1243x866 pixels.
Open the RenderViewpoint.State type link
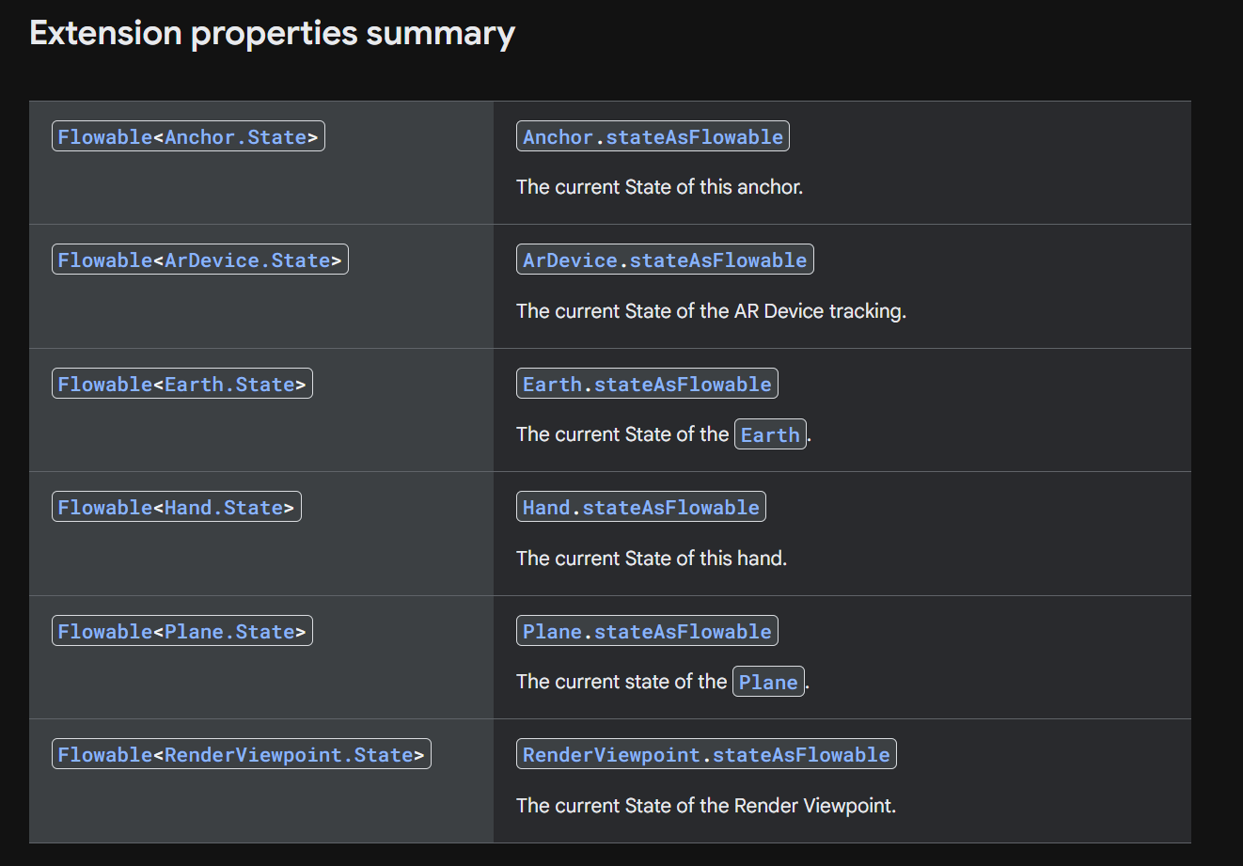click(289, 755)
